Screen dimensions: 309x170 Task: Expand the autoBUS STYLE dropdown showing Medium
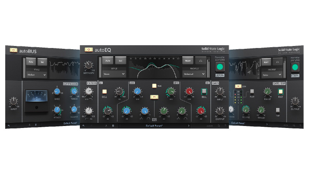(37, 74)
